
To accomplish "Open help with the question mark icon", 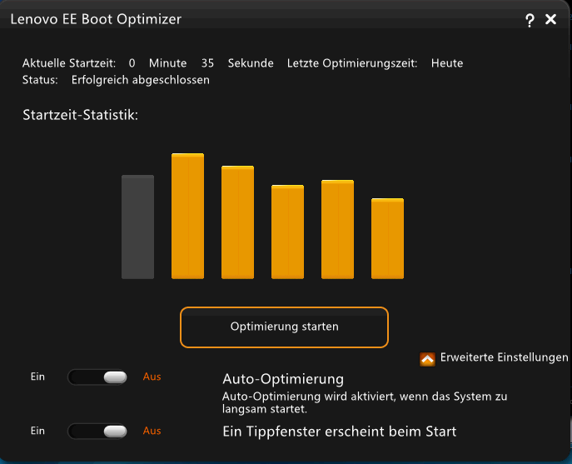I will tap(530, 20).
